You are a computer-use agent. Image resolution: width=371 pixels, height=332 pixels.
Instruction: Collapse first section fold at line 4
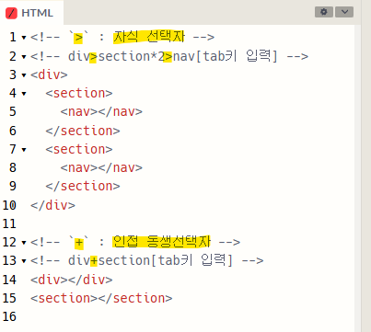pyautogui.click(x=24, y=94)
